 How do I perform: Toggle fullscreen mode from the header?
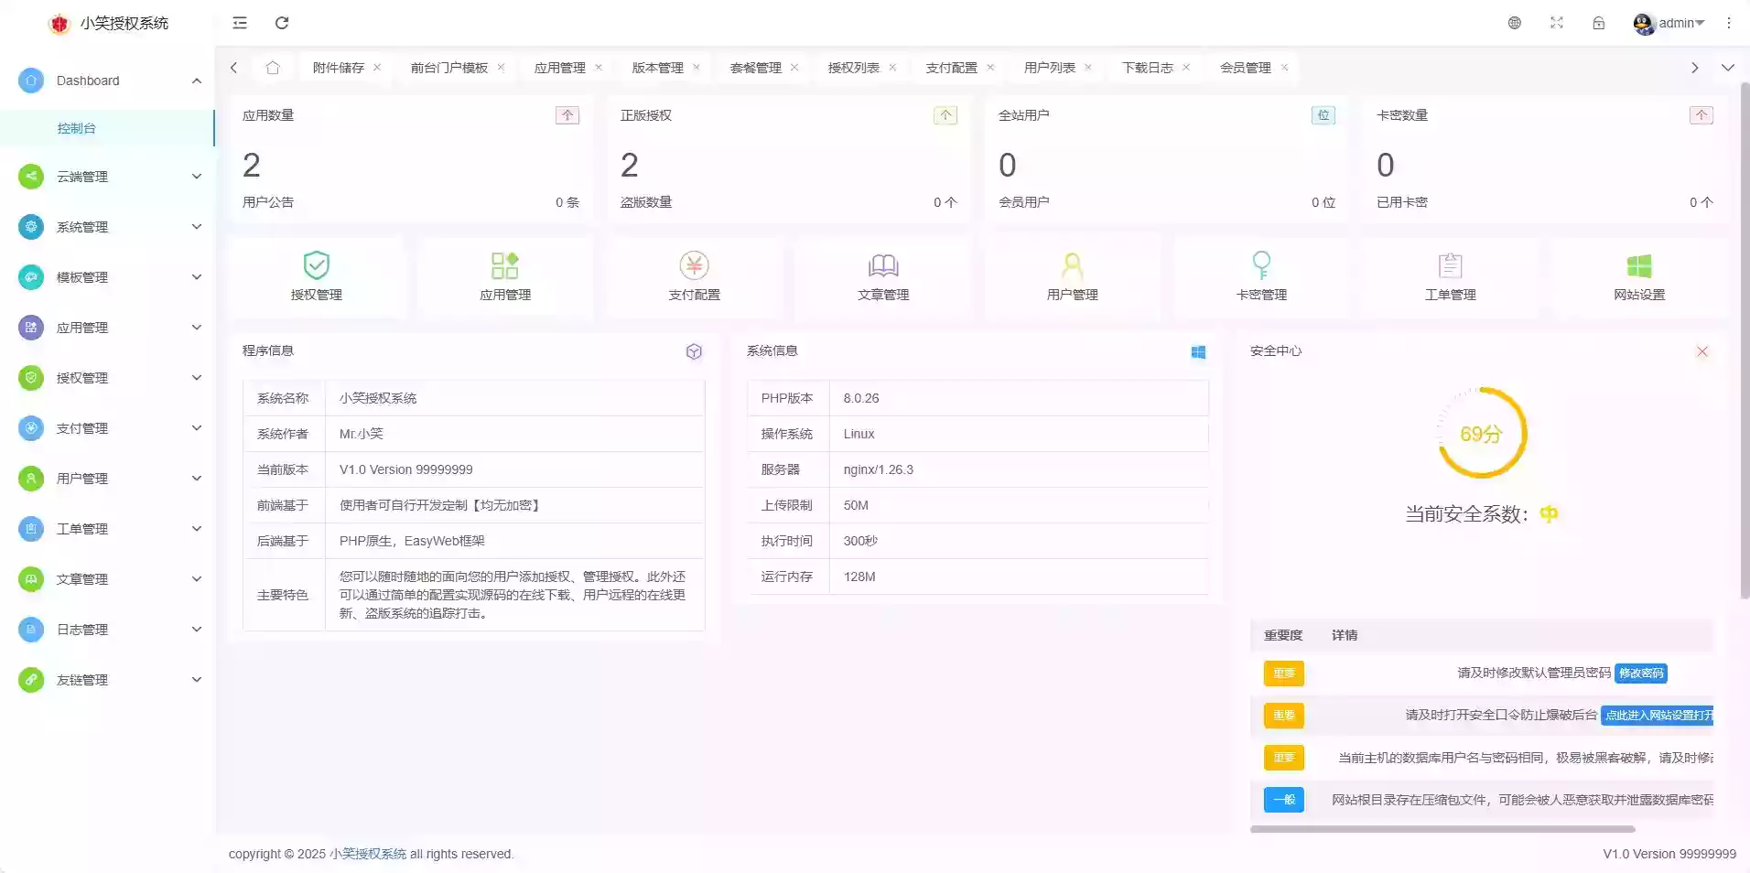(x=1556, y=23)
